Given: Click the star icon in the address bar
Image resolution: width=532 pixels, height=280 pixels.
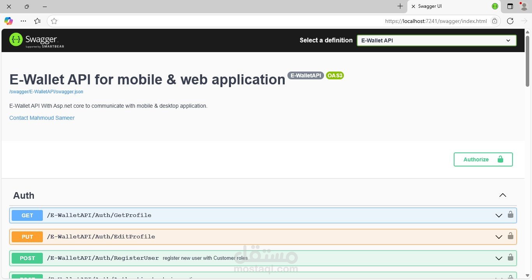Looking at the screenshot, I should click(x=54, y=21).
